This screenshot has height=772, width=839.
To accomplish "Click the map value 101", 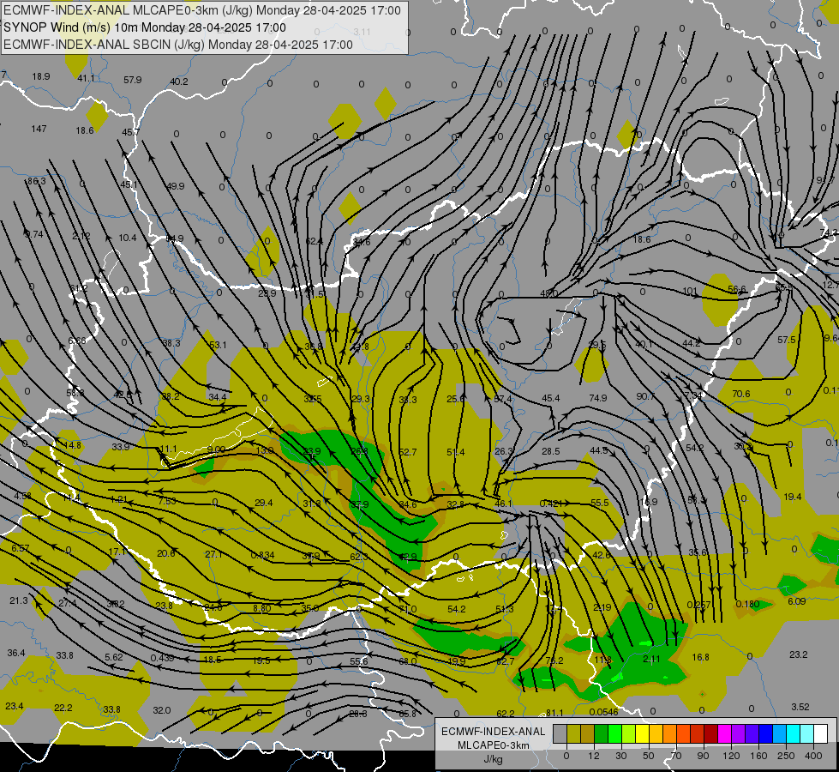I will pyautogui.click(x=690, y=292).
